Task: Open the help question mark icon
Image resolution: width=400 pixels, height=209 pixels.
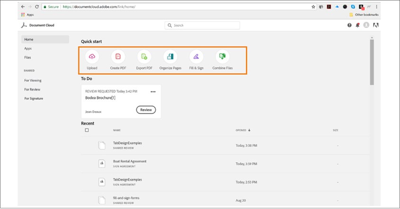Action: pyautogui.click(x=349, y=25)
